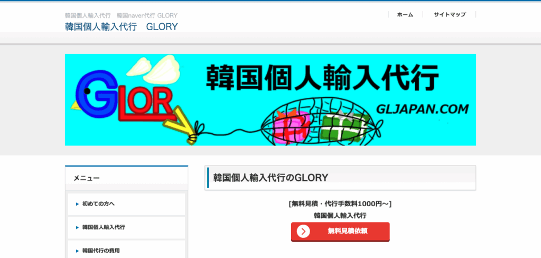Click the red 無料見積依頼 button
The width and height of the screenshot is (541, 258).
340,232
